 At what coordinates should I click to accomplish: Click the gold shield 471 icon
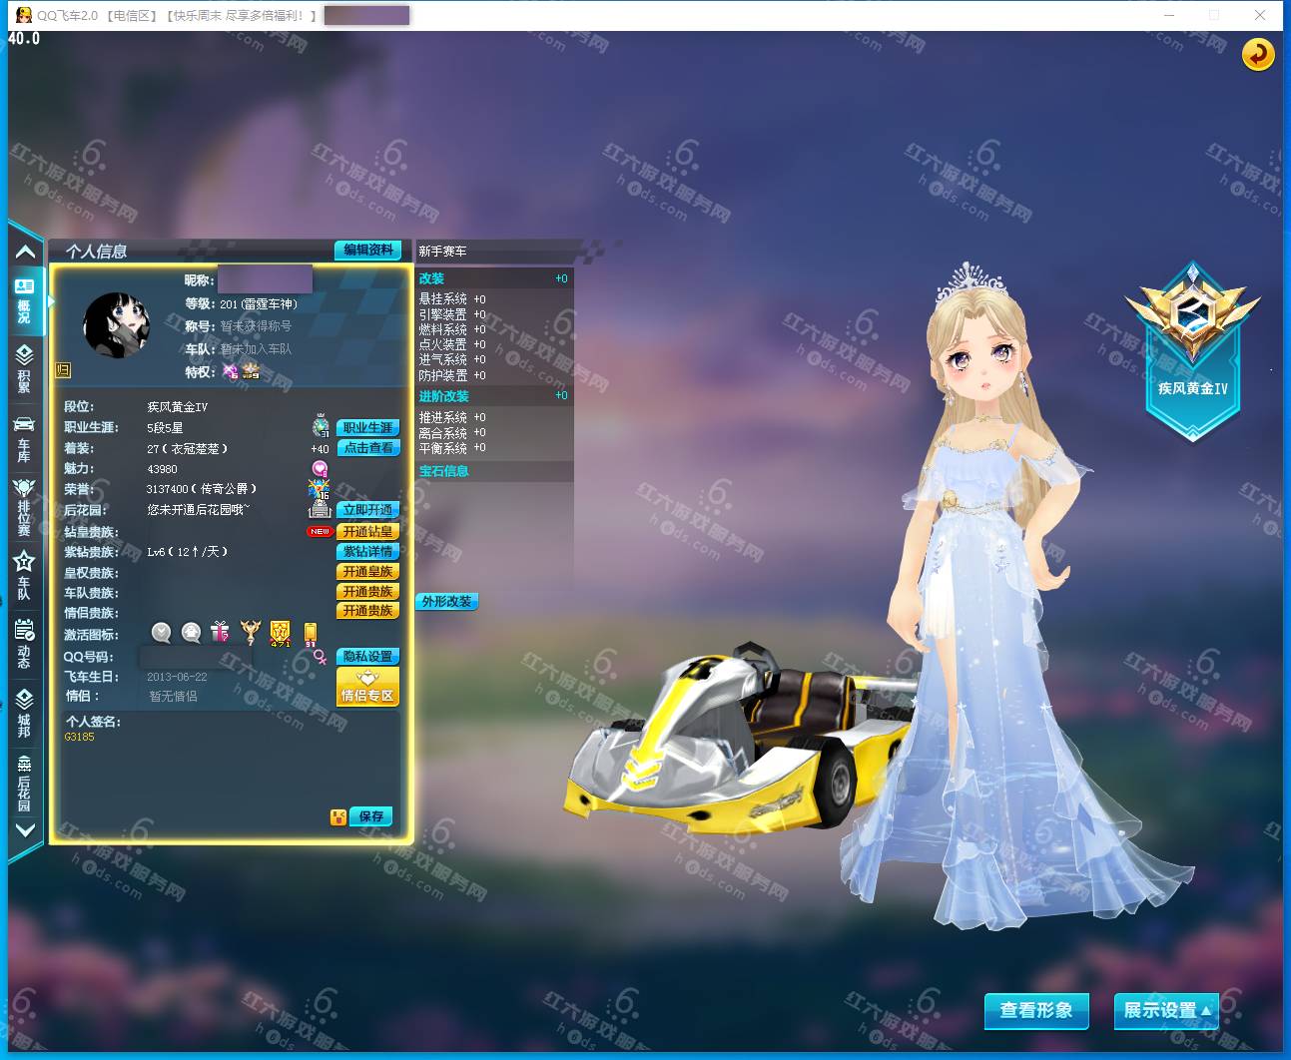pyautogui.click(x=281, y=633)
